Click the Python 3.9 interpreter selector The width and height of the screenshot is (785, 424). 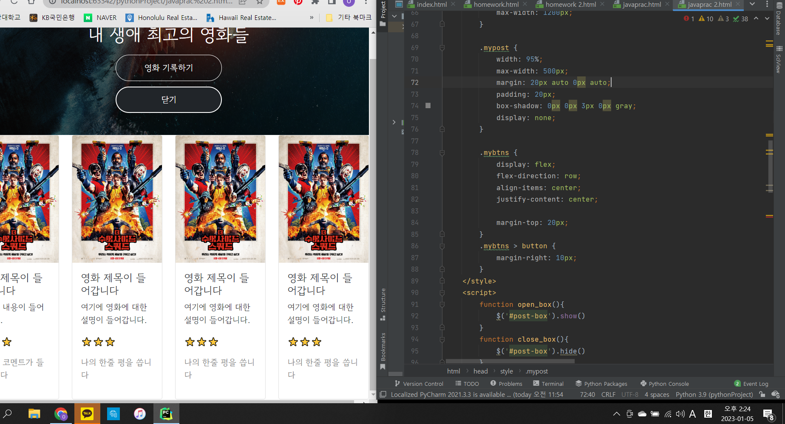coord(714,395)
